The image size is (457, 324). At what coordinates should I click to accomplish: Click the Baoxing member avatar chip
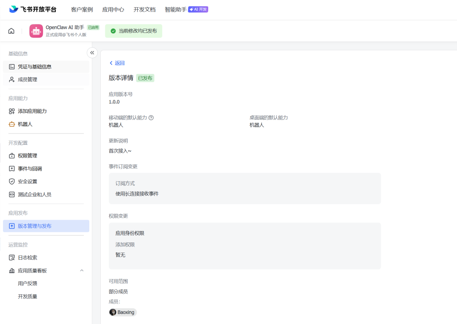tap(122, 312)
